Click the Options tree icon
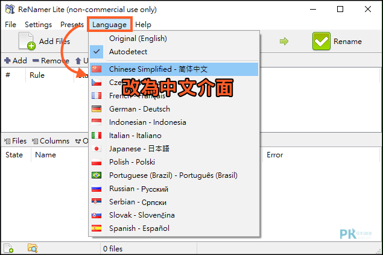 tap(78, 141)
